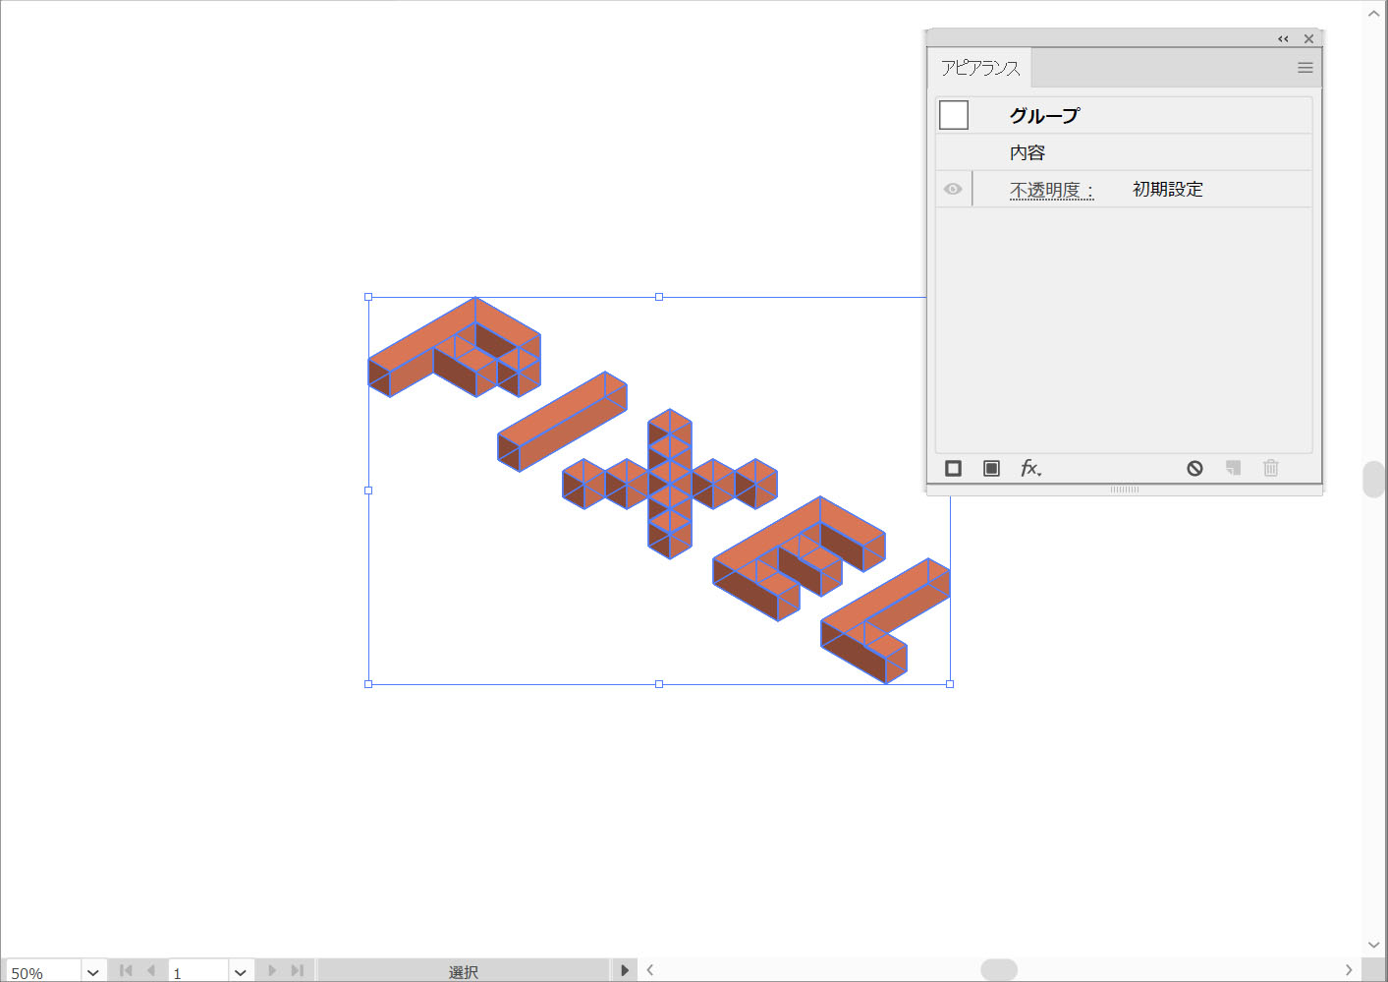The image size is (1388, 982).
Task: Click the Add New Fill icon
Action: pos(991,468)
